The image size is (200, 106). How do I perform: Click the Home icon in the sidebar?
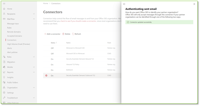[4, 9]
